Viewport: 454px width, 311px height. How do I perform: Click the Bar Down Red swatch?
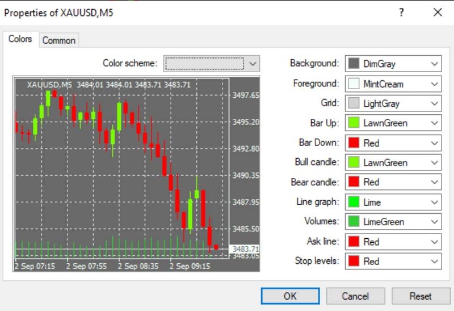click(354, 143)
